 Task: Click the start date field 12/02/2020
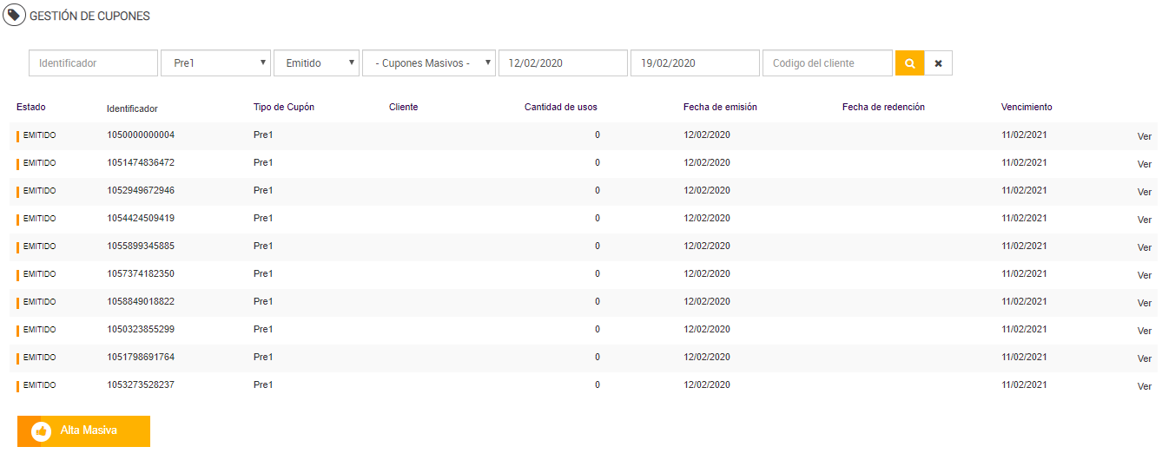coord(562,63)
